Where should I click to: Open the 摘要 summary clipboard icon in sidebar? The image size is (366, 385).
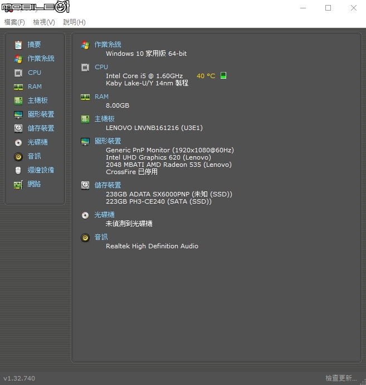[18, 45]
